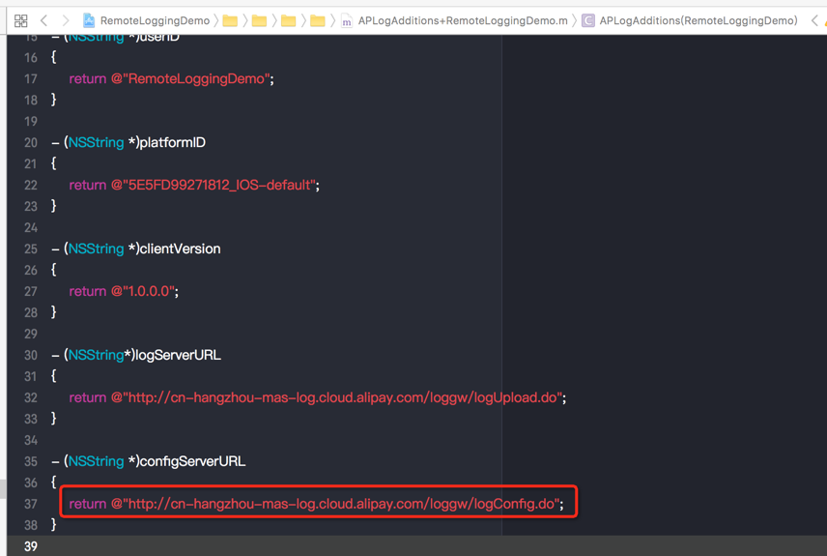Open the first folder in the breadcrumb path
Viewport: 827px width, 556px height.
[230, 20]
